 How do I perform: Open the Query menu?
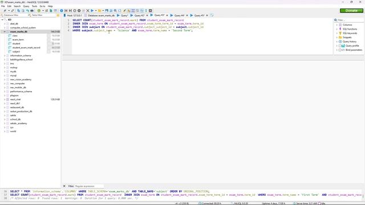pyautogui.click(x=26, y=6)
